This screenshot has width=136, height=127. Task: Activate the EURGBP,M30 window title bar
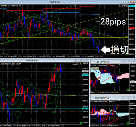point(102,98)
